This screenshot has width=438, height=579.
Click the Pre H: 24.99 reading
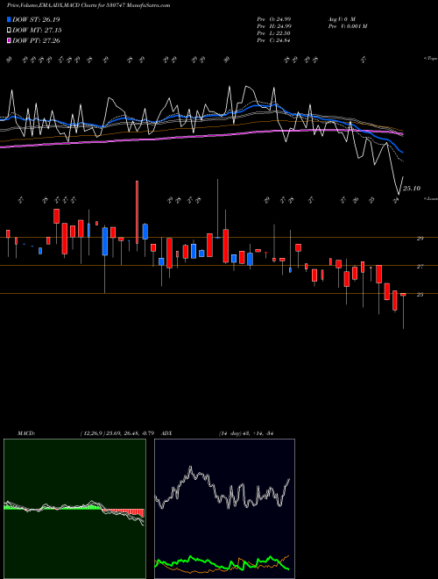tap(273, 26)
